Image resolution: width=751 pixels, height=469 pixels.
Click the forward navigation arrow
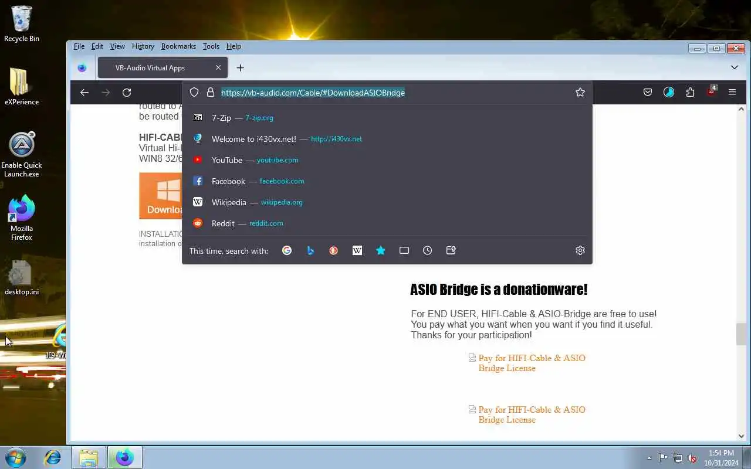point(106,93)
